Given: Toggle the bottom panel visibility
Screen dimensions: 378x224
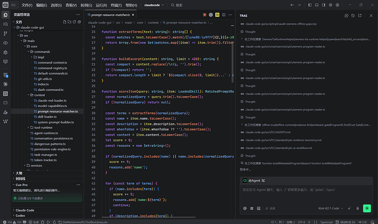Looking at the screenshot, I should coord(317,5).
